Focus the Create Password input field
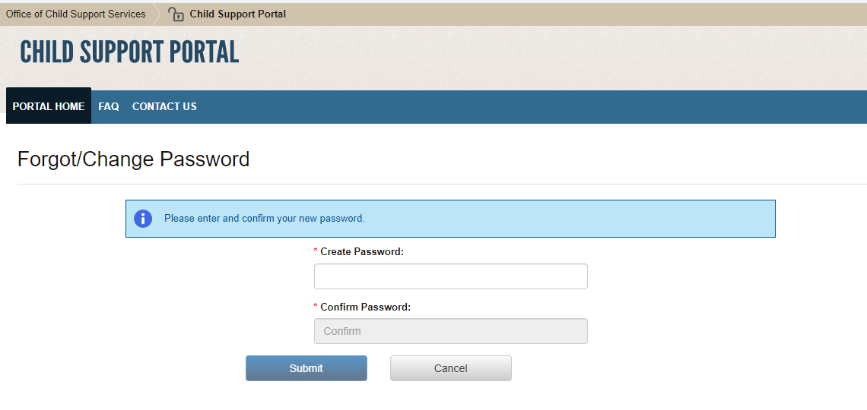Screen dimensions: 867x410 point(450,276)
